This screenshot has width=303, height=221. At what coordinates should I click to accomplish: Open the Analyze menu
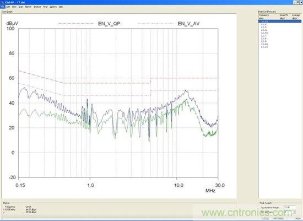pyautogui.click(x=37, y=7)
